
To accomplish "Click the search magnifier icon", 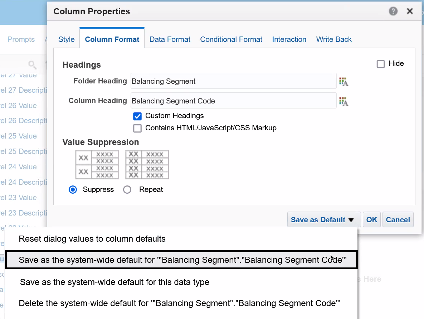I will tap(32, 64).
